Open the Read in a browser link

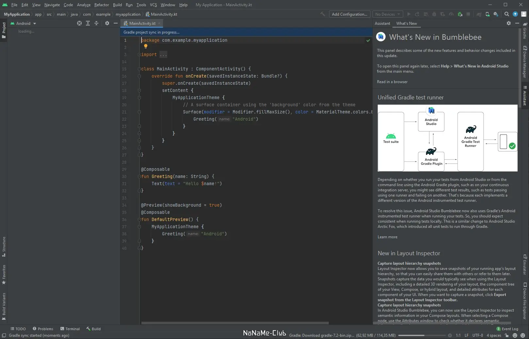pyautogui.click(x=392, y=82)
